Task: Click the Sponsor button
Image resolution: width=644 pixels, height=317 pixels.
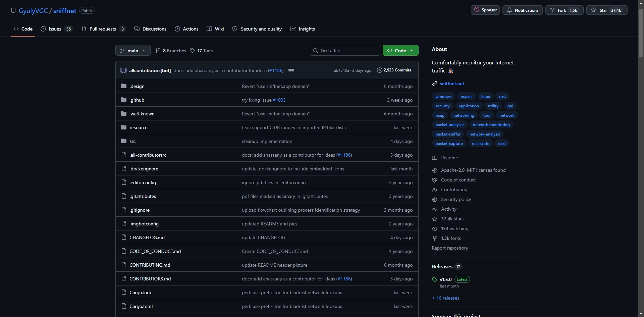Action: (485, 10)
